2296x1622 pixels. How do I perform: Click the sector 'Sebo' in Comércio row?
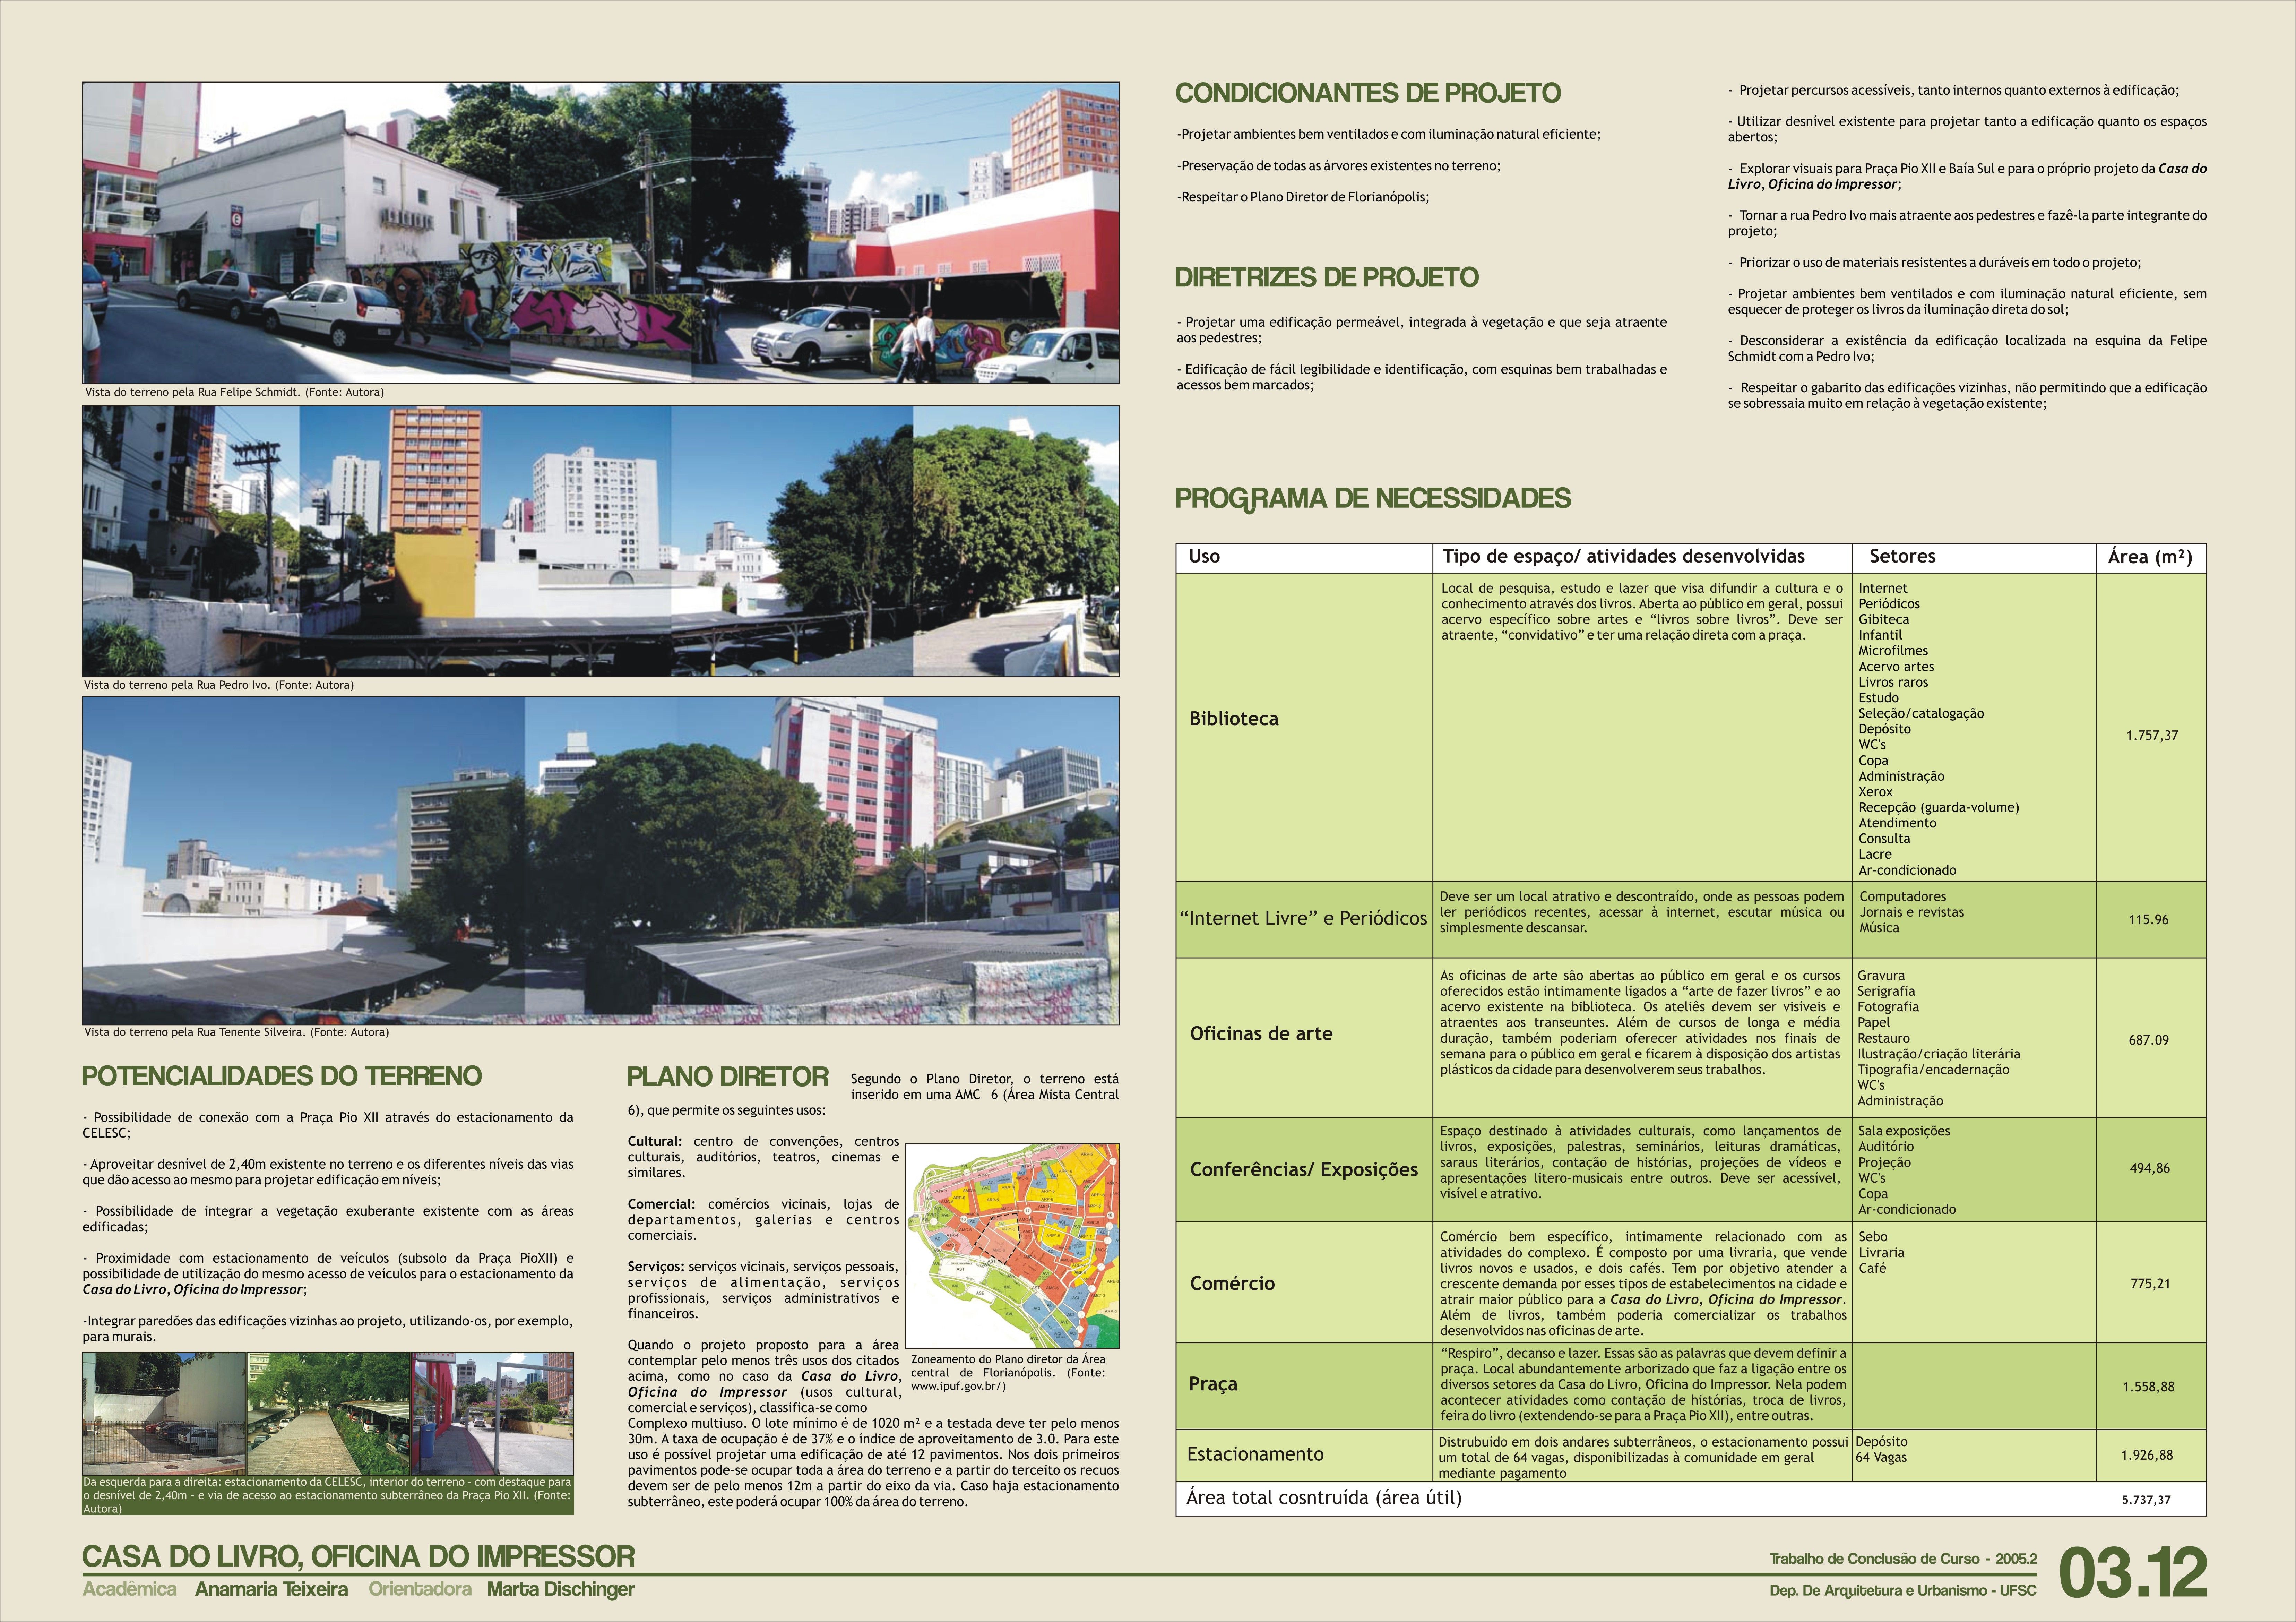coord(1873,1237)
